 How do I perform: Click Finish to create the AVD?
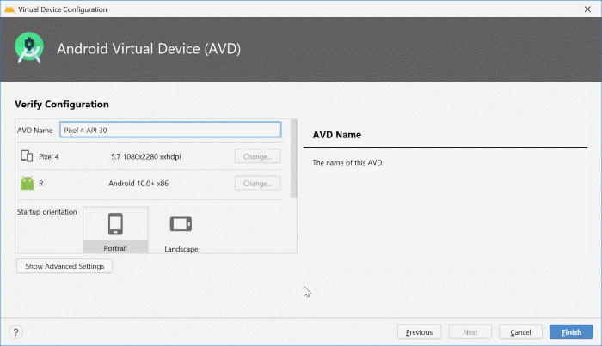pyautogui.click(x=571, y=331)
